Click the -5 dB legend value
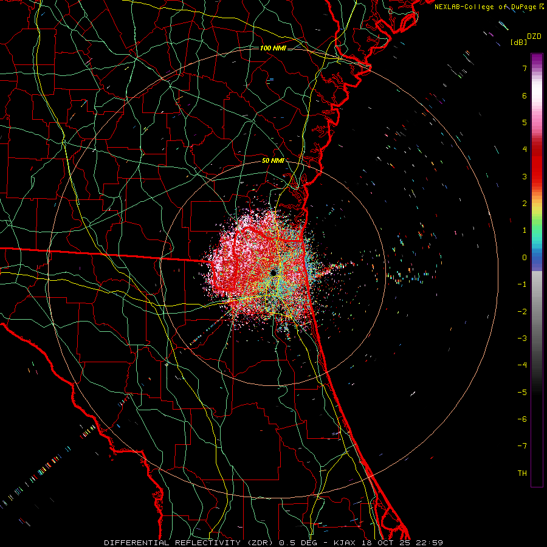This screenshot has width=547, height=547. (x=522, y=393)
